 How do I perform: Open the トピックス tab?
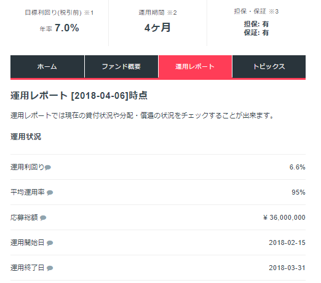(x=269, y=66)
